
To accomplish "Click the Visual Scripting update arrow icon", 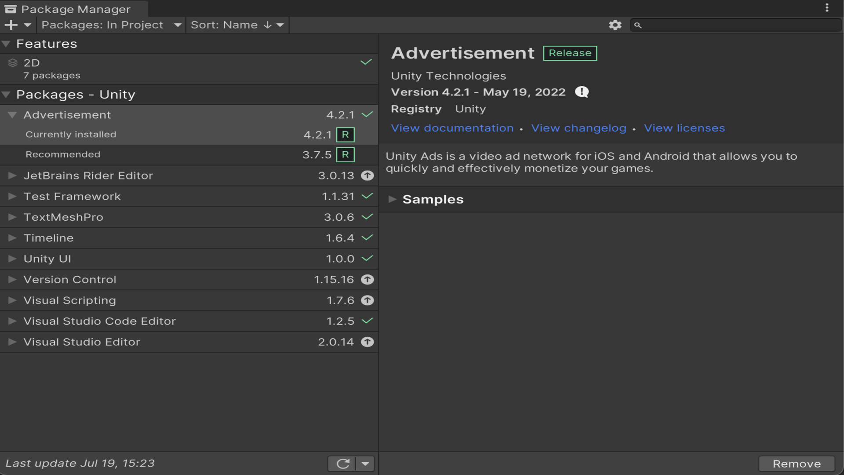I will pos(367,300).
